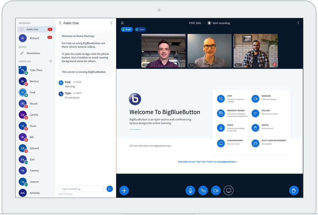This screenshot has height=215, width=318.
Task: Select user Bill
Action: click(x=35, y=137)
